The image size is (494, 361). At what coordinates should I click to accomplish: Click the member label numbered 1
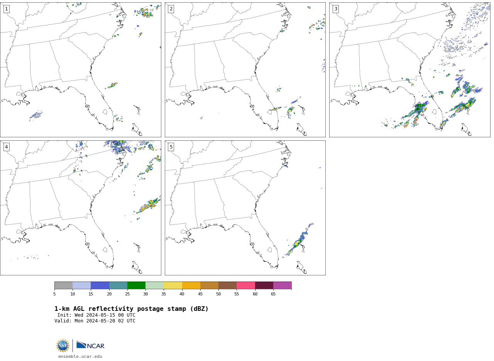tap(6, 9)
